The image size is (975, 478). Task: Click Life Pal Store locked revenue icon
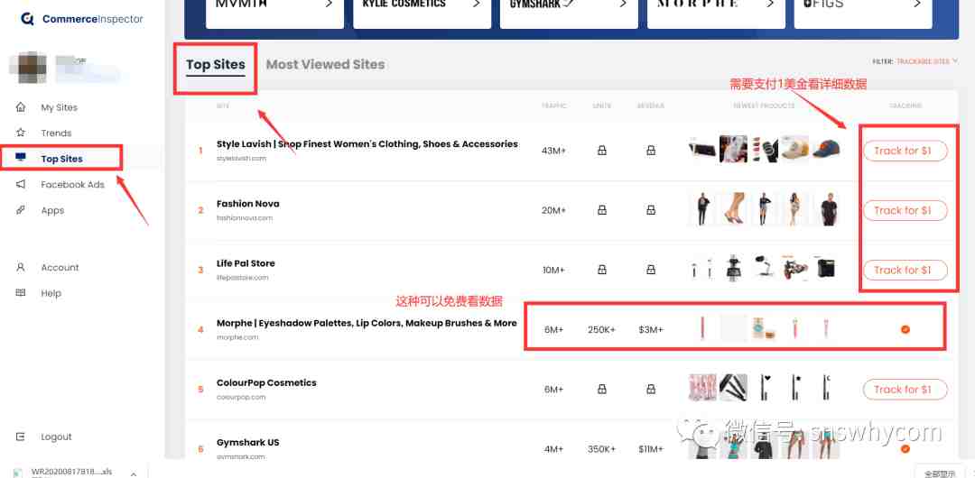point(650,270)
